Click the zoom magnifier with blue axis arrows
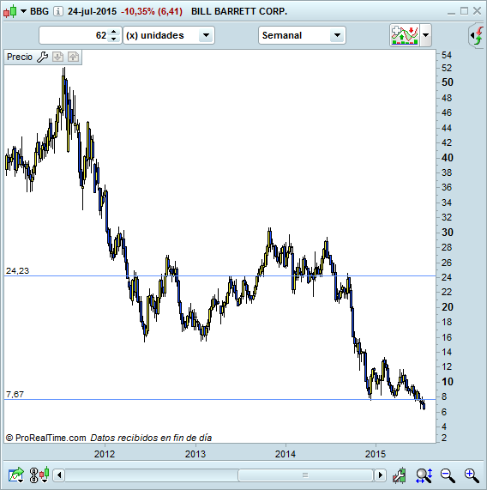This screenshot has height=490, width=487. click(424, 475)
